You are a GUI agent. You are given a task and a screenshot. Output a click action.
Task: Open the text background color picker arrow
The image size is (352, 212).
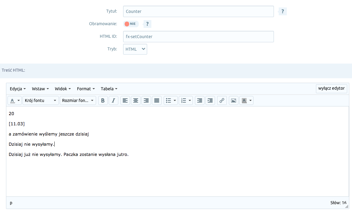[x=250, y=101]
